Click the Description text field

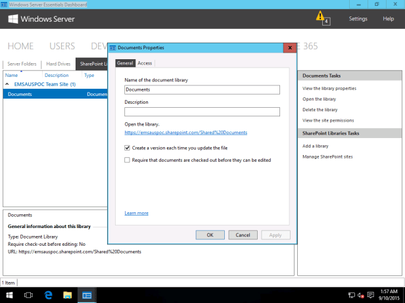pyautogui.click(x=202, y=112)
